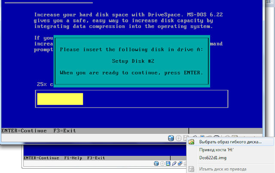Click 'F3=Exit' in front window status line

[65, 131]
